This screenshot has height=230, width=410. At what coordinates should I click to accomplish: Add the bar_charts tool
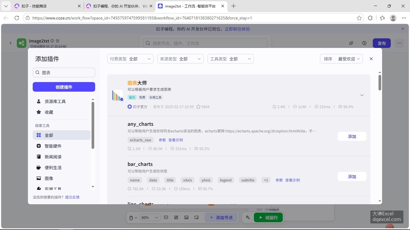pos(352,176)
